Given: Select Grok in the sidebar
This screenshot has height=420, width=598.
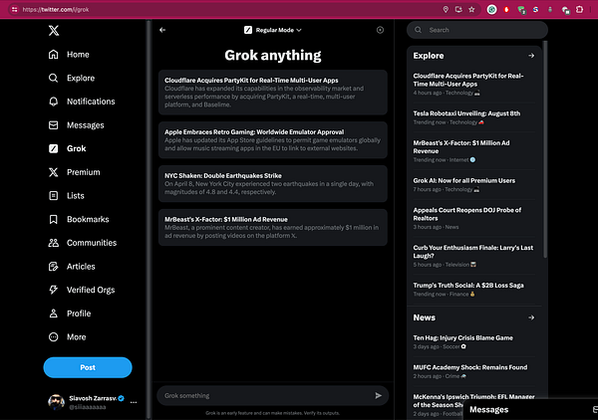Looking at the screenshot, I should [x=67, y=148].
